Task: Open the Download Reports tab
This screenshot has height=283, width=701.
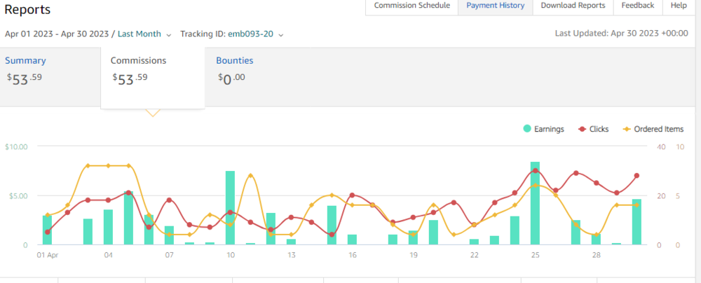Action: click(x=573, y=6)
